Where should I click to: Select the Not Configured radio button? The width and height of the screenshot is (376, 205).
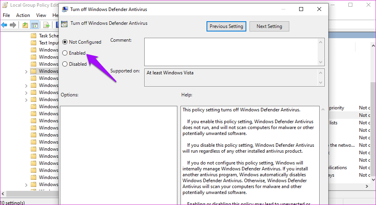(65, 42)
